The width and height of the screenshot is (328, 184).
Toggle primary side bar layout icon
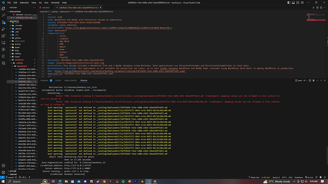289,2
